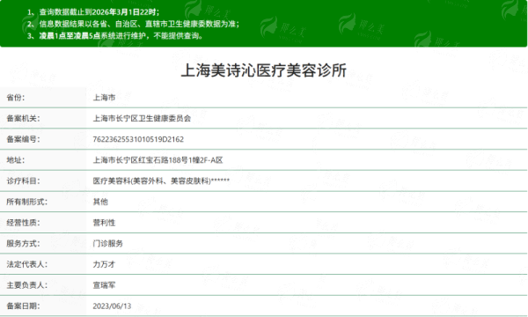Viewport: 528px width, 317px height.
Task: Click the 地址 label
Action: click(x=16, y=160)
